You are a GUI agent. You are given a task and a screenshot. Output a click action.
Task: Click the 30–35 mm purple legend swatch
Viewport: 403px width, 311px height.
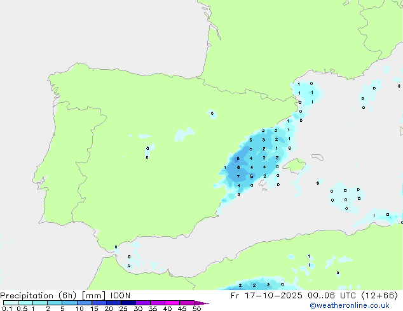142,303
